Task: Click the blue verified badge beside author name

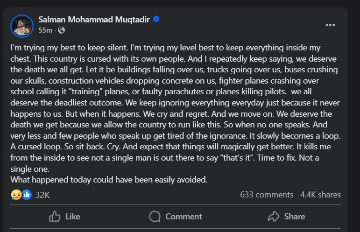Action: (x=156, y=19)
